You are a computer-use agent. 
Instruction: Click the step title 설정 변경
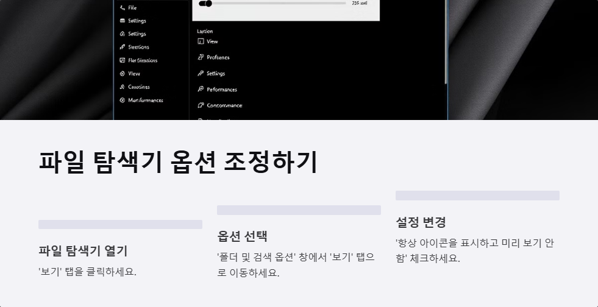tap(421, 222)
